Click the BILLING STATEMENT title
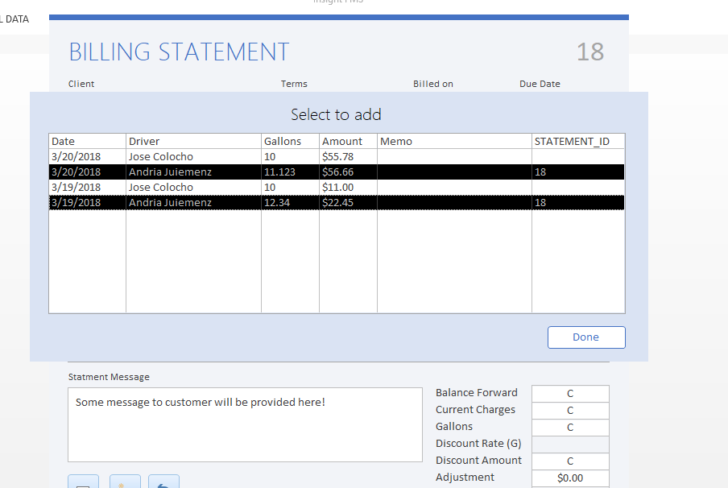The image size is (728, 488). [180, 52]
